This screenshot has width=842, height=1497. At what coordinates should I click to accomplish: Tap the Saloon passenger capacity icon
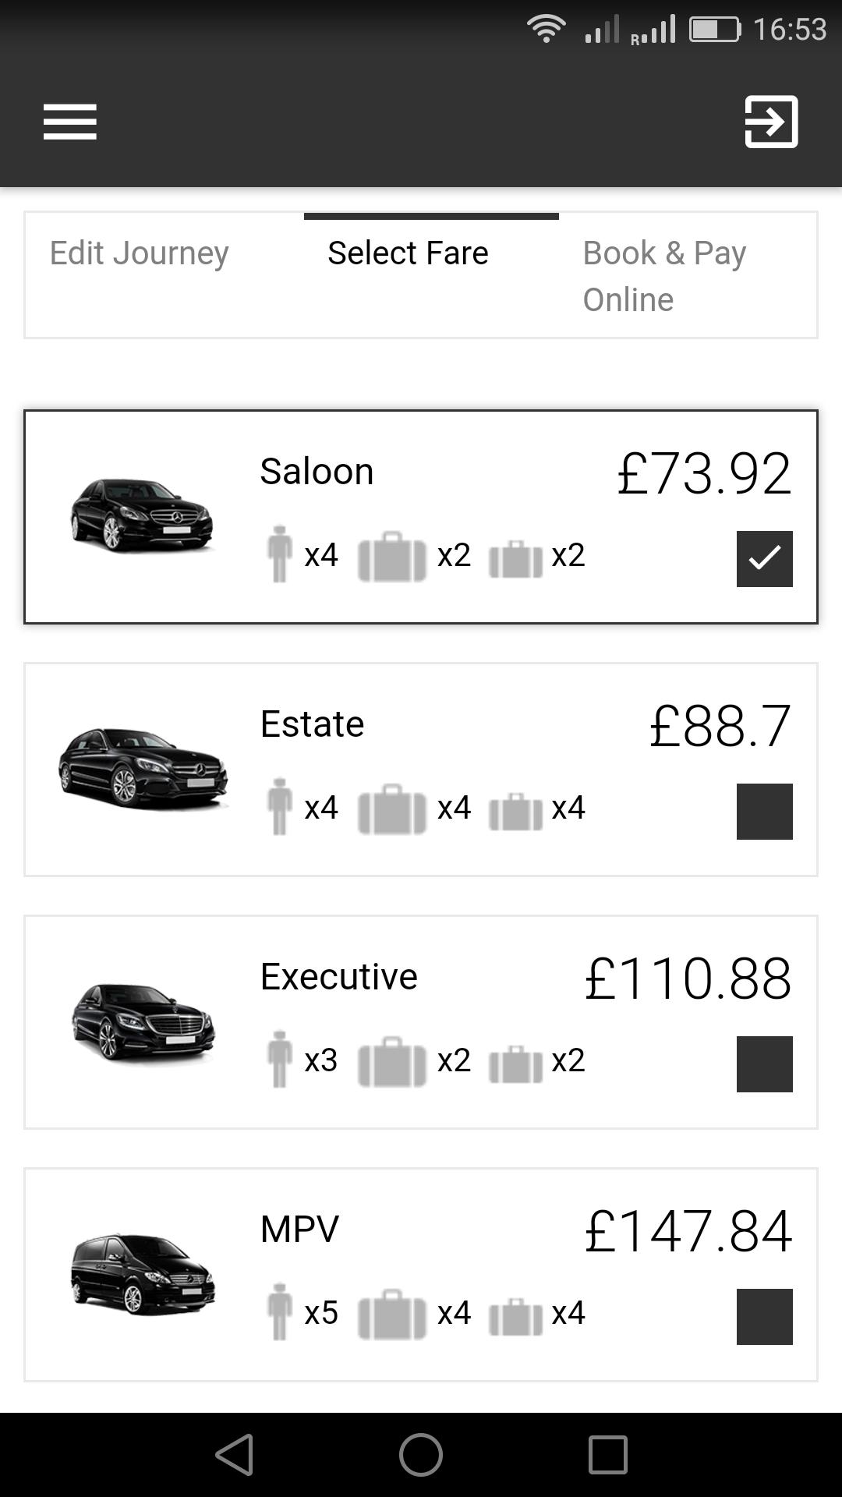tap(279, 554)
